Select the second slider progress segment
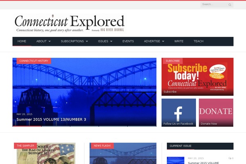 point(56,126)
